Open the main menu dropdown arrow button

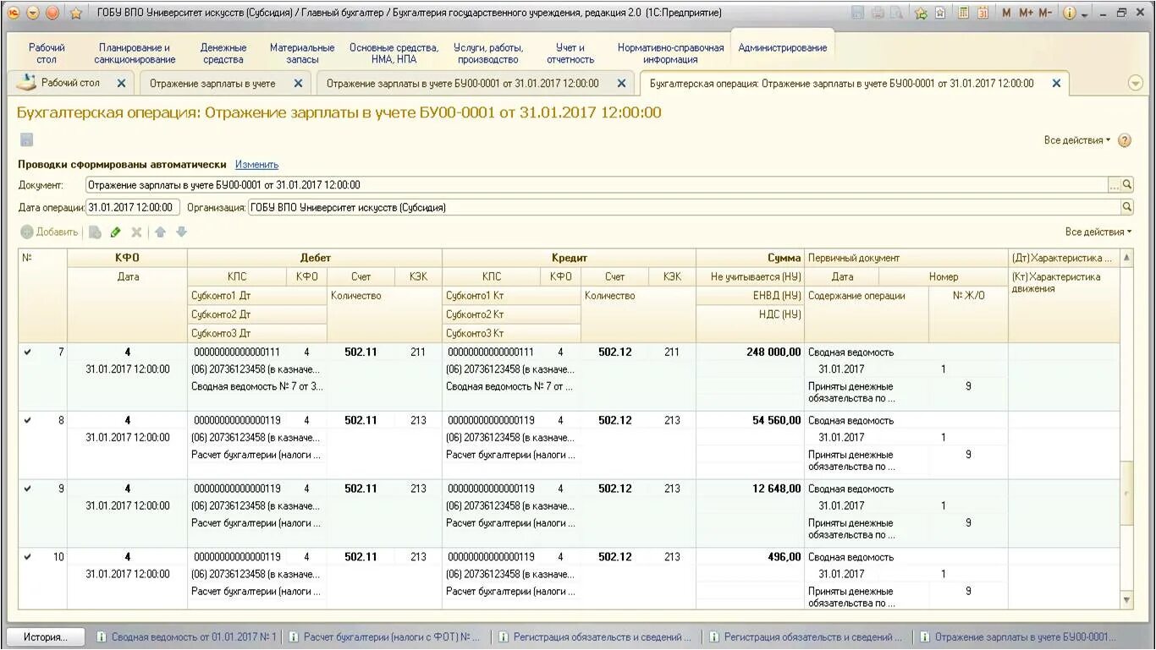pyautogui.click(x=32, y=13)
